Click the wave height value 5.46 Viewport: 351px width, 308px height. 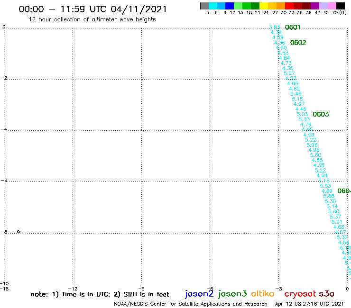click(x=296, y=94)
